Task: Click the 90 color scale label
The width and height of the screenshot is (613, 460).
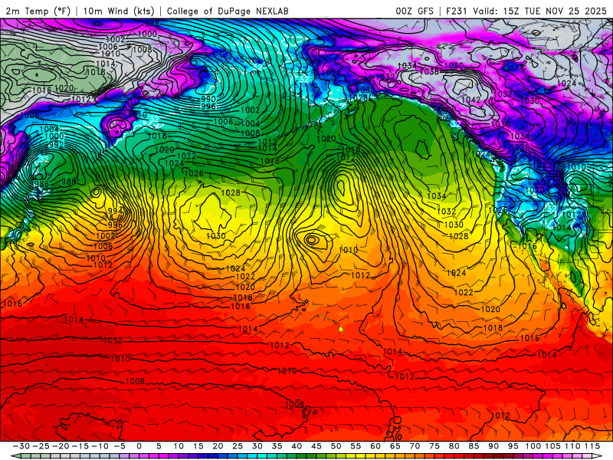Action: tap(493, 446)
